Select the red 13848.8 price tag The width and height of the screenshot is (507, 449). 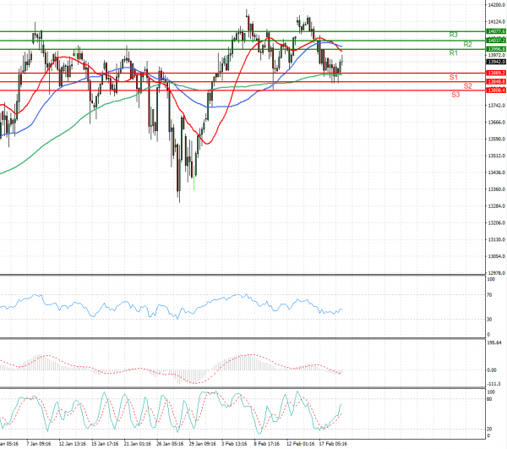(x=496, y=81)
